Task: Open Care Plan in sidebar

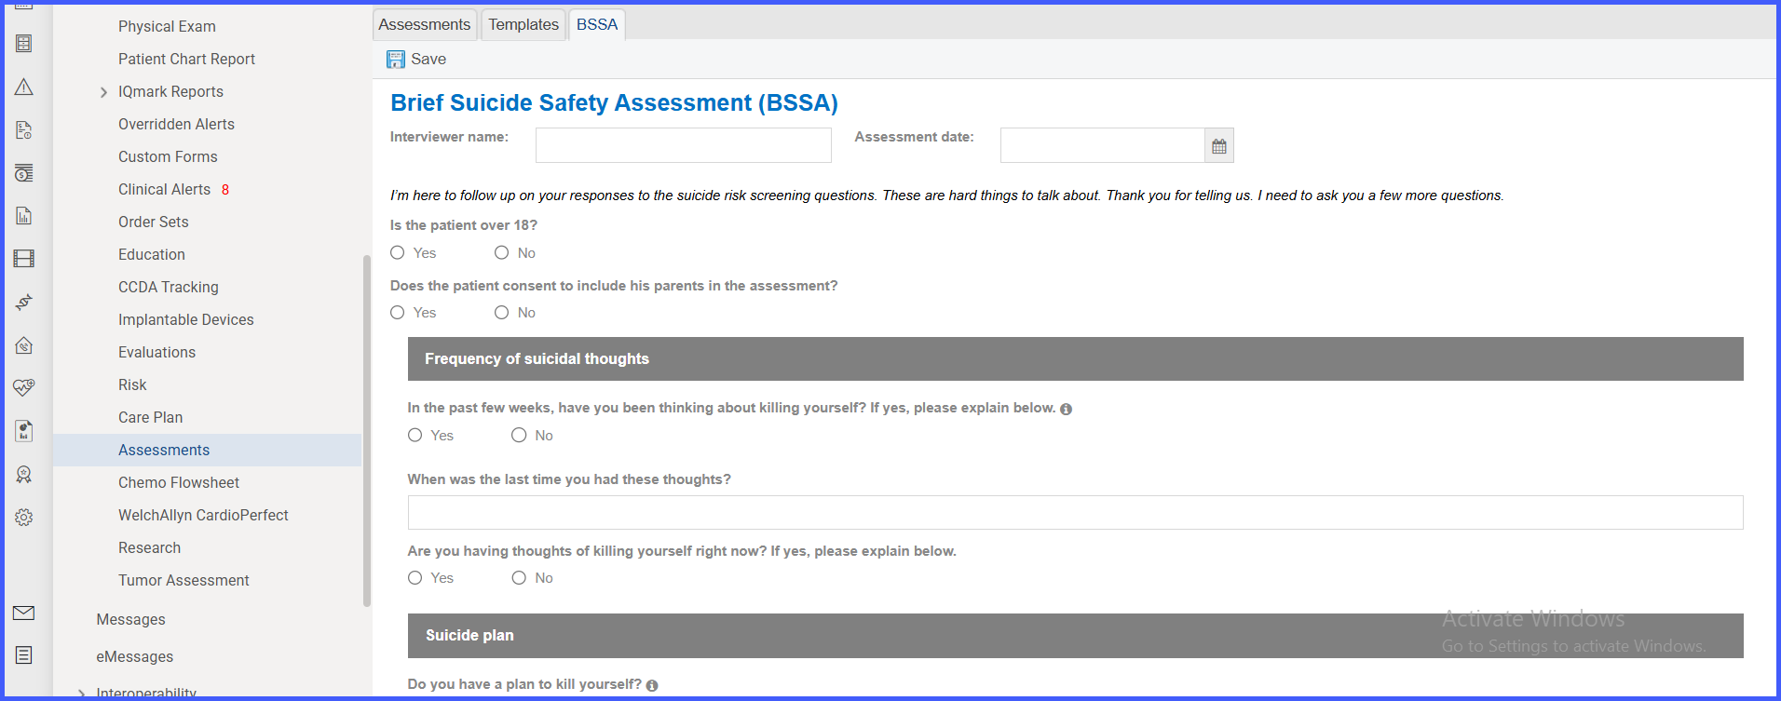Action: pyautogui.click(x=150, y=417)
